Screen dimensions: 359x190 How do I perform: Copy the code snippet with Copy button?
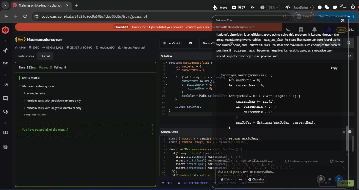coord(334,68)
